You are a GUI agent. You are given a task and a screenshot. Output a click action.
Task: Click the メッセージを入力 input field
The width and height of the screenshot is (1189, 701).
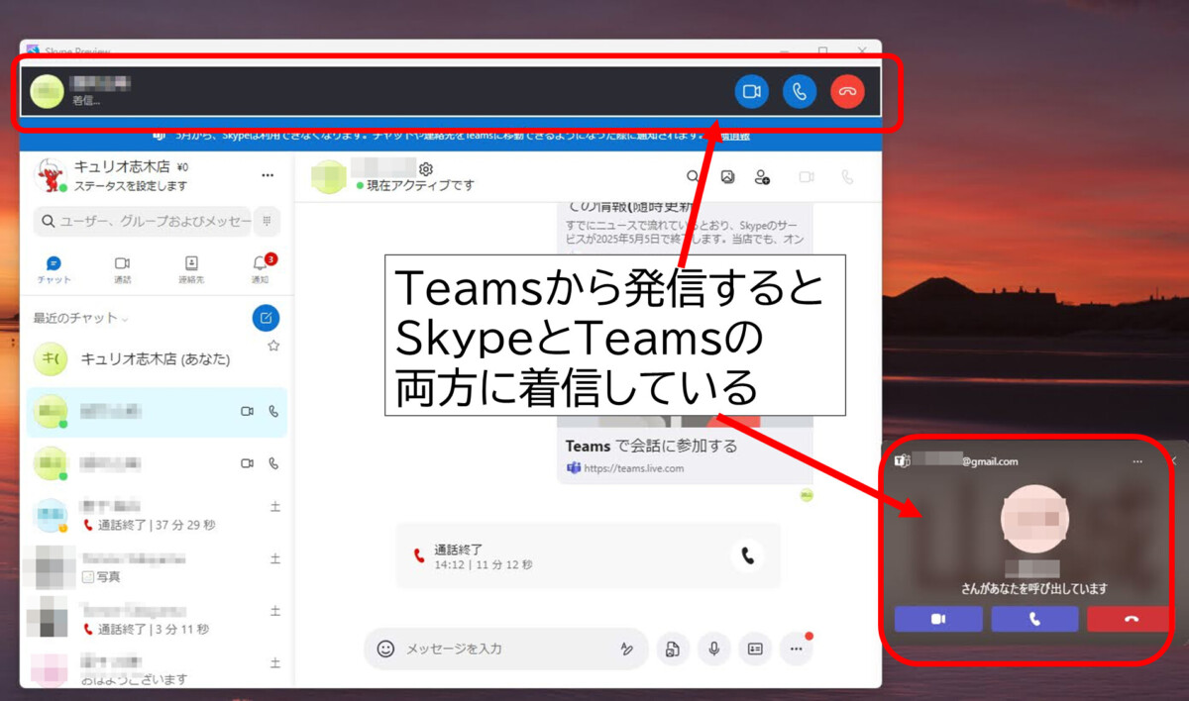[505, 649]
